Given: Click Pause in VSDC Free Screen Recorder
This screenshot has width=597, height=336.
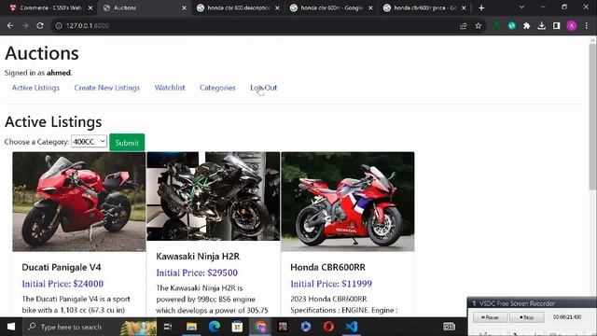Looking at the screenshot, I should (x=490, y=317).
